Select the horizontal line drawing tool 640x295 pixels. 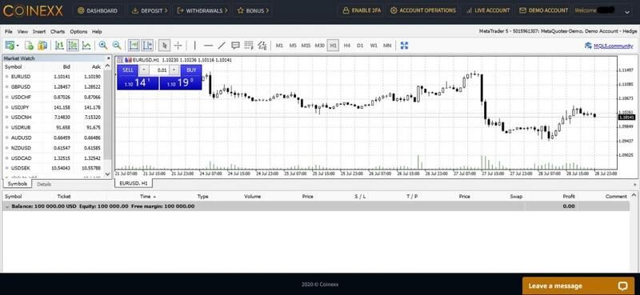pos(209,46)
